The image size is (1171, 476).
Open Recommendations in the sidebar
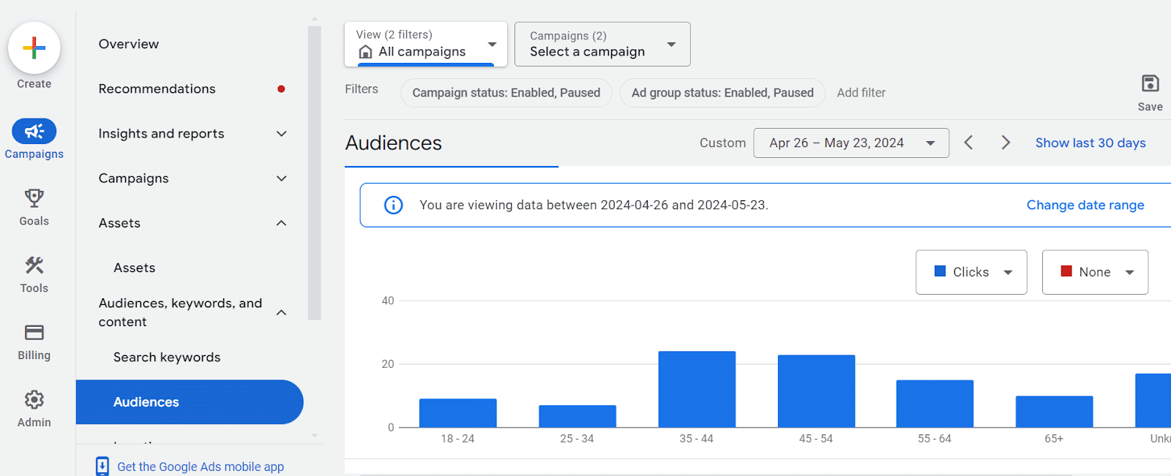coord(157,89)
